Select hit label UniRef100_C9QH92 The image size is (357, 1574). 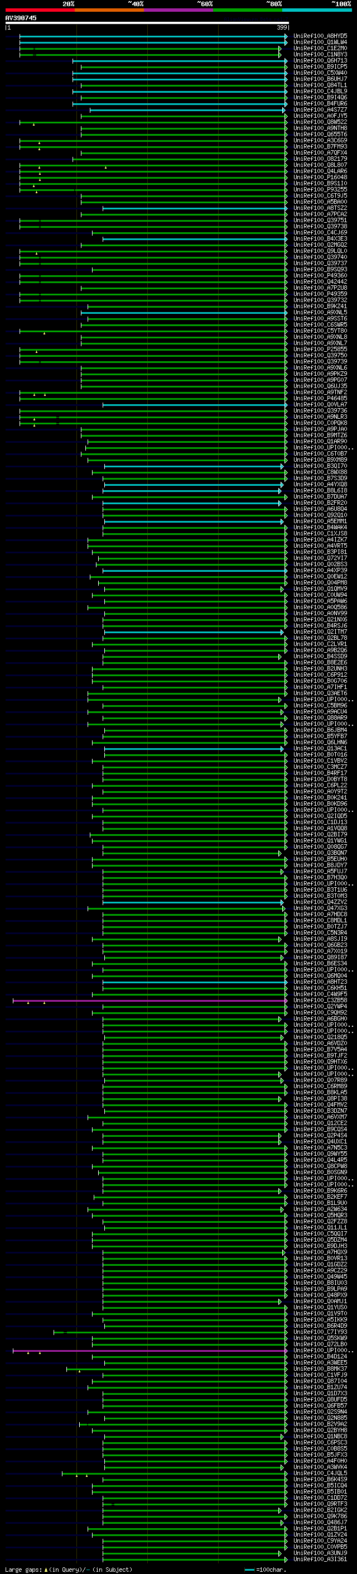point(320,1013)
